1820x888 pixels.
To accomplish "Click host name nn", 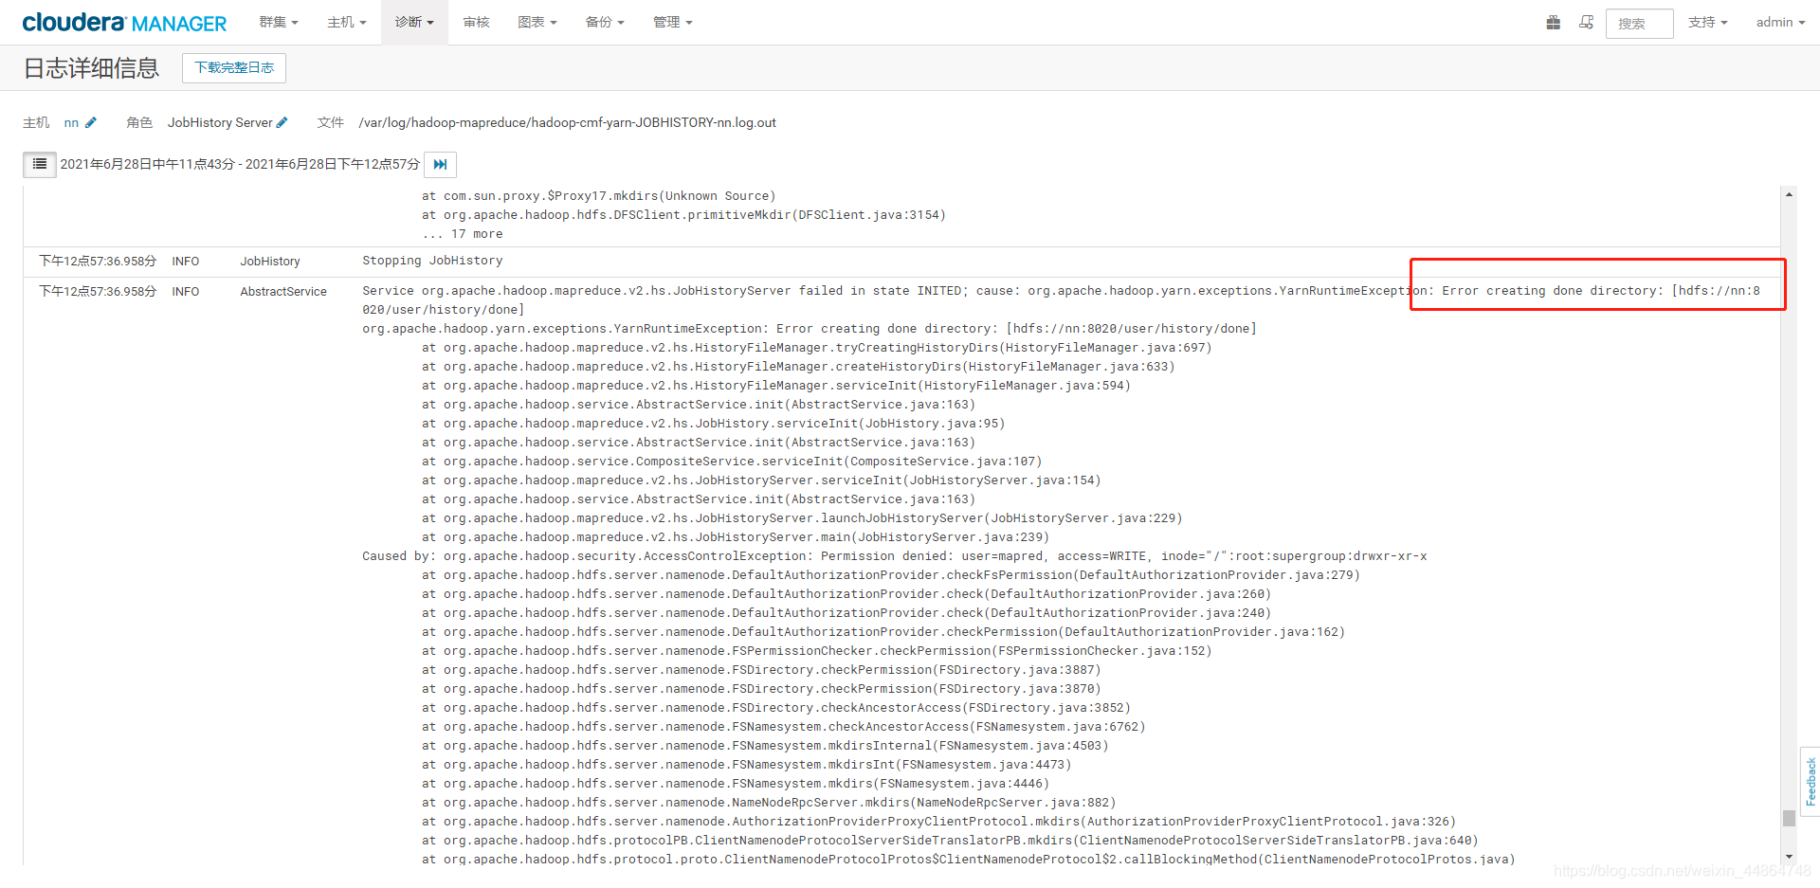I will point(71,122).
